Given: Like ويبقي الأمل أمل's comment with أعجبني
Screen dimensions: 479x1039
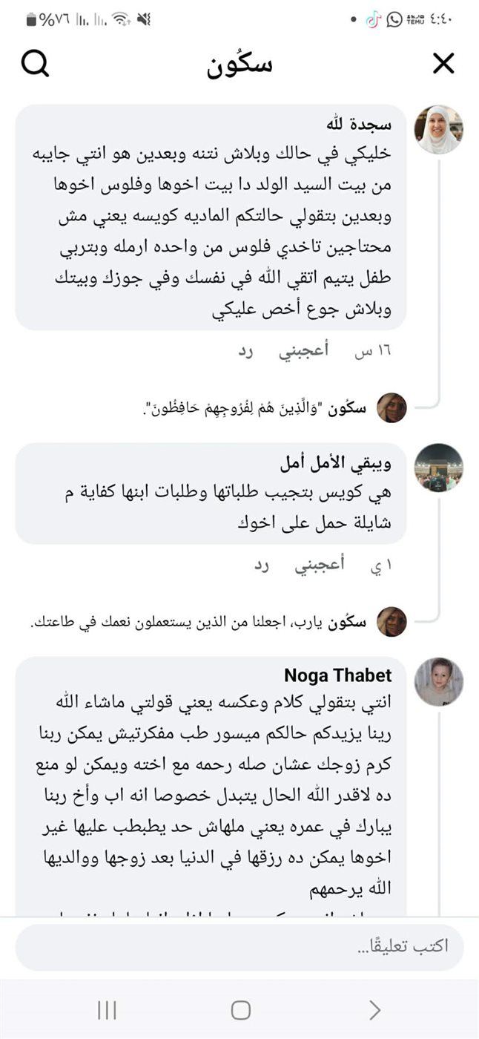Looking at the screenshot, I should 320,566.
